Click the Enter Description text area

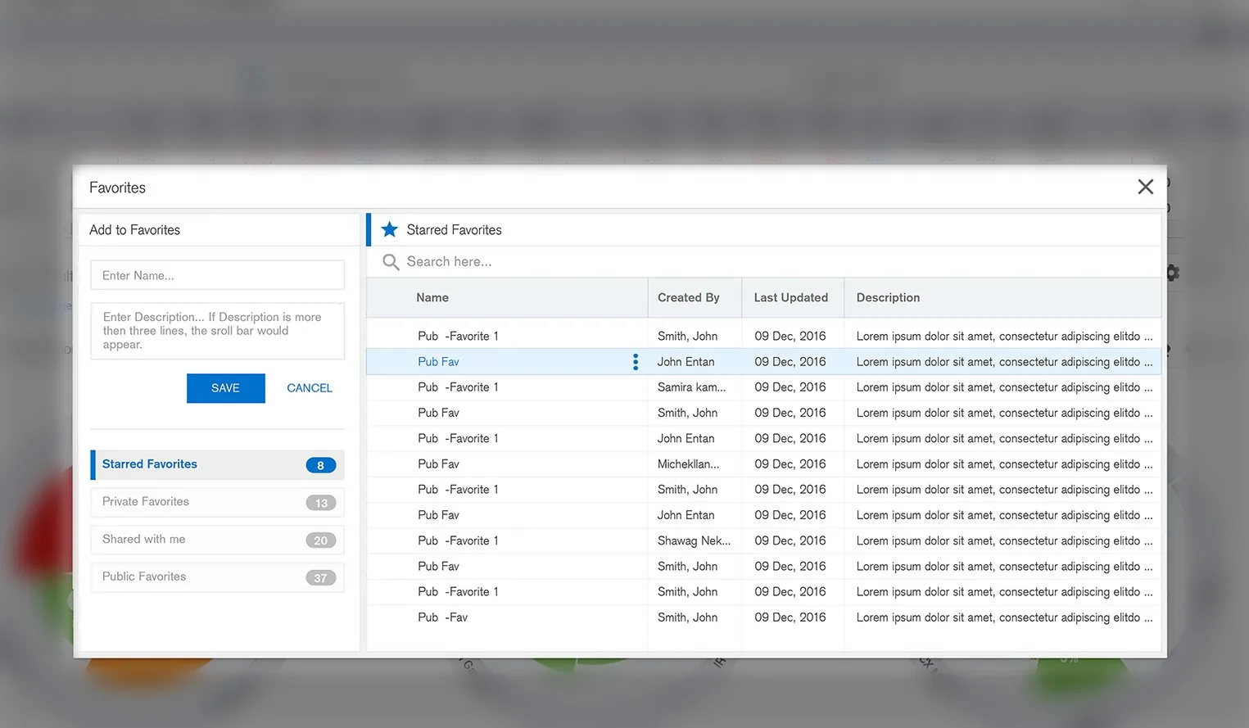click(x=217, y=331)
